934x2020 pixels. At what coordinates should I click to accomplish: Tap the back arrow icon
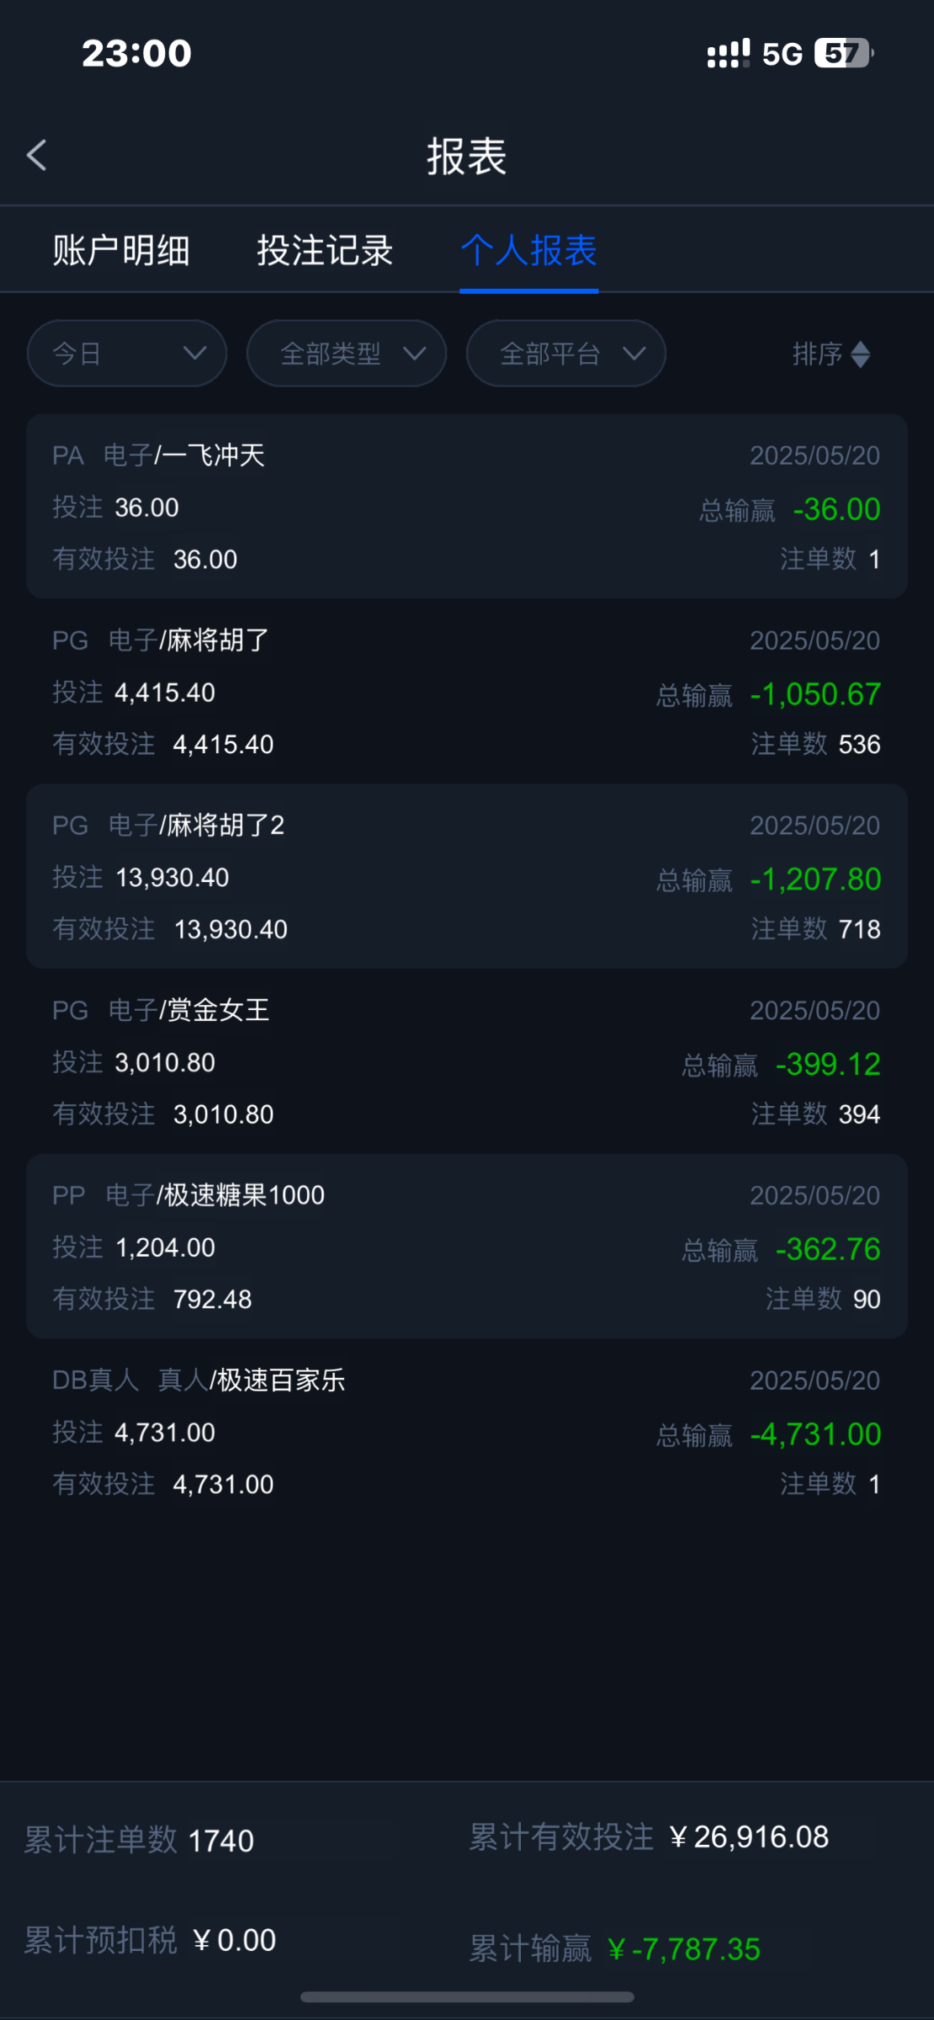37,156
